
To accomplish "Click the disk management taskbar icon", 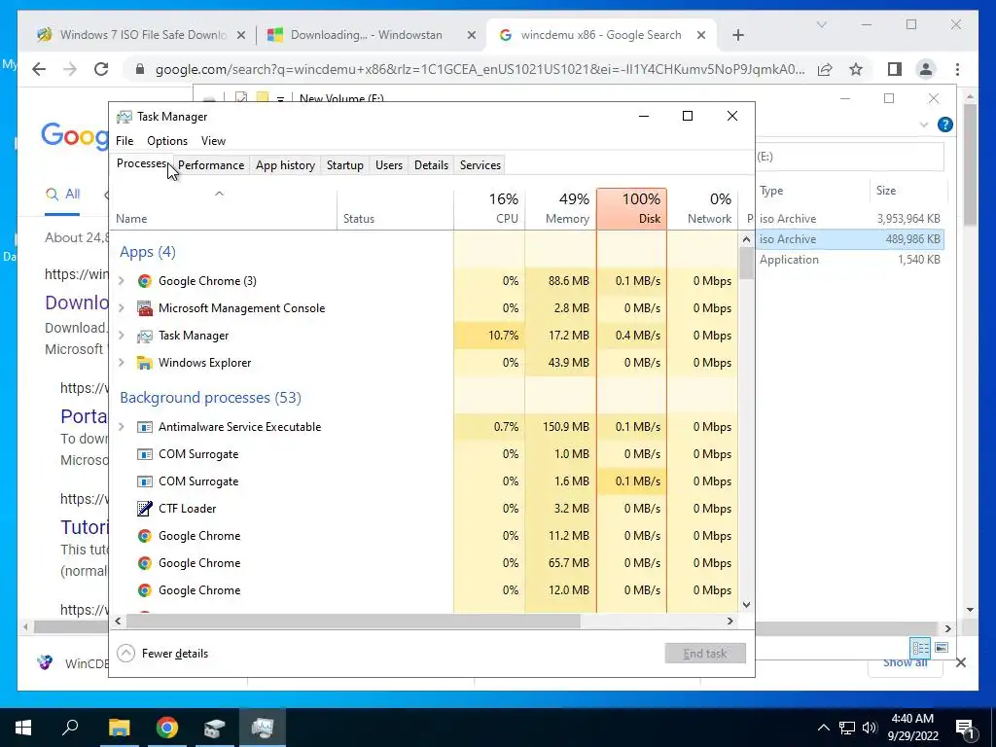I will click(x=215, y=728).
